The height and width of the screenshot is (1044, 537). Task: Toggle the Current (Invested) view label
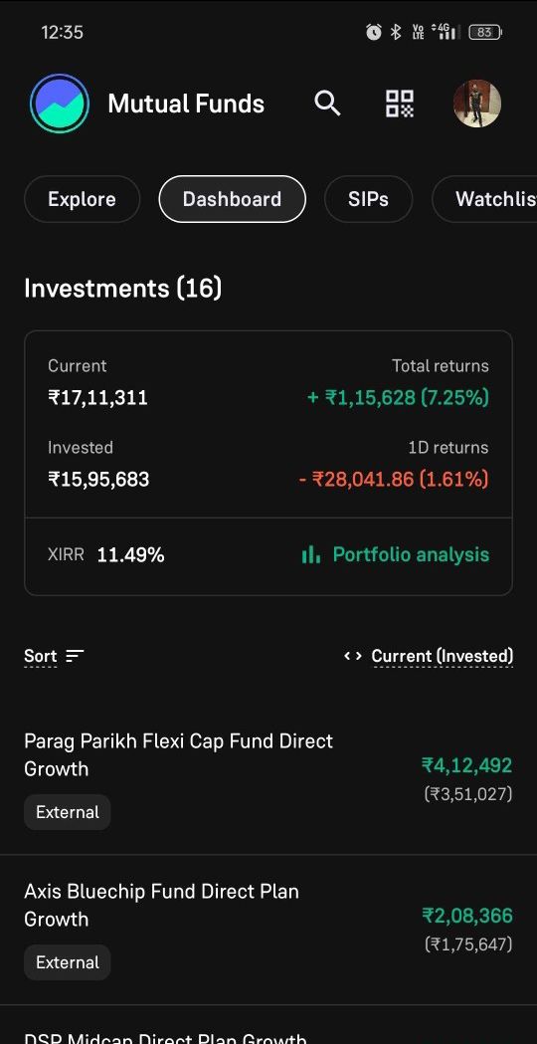[x=442, y=656]
